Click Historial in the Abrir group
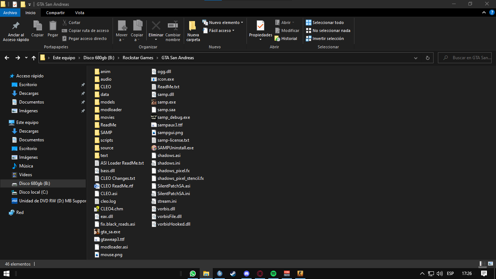The image size is (496, 279). pos(286,39)
